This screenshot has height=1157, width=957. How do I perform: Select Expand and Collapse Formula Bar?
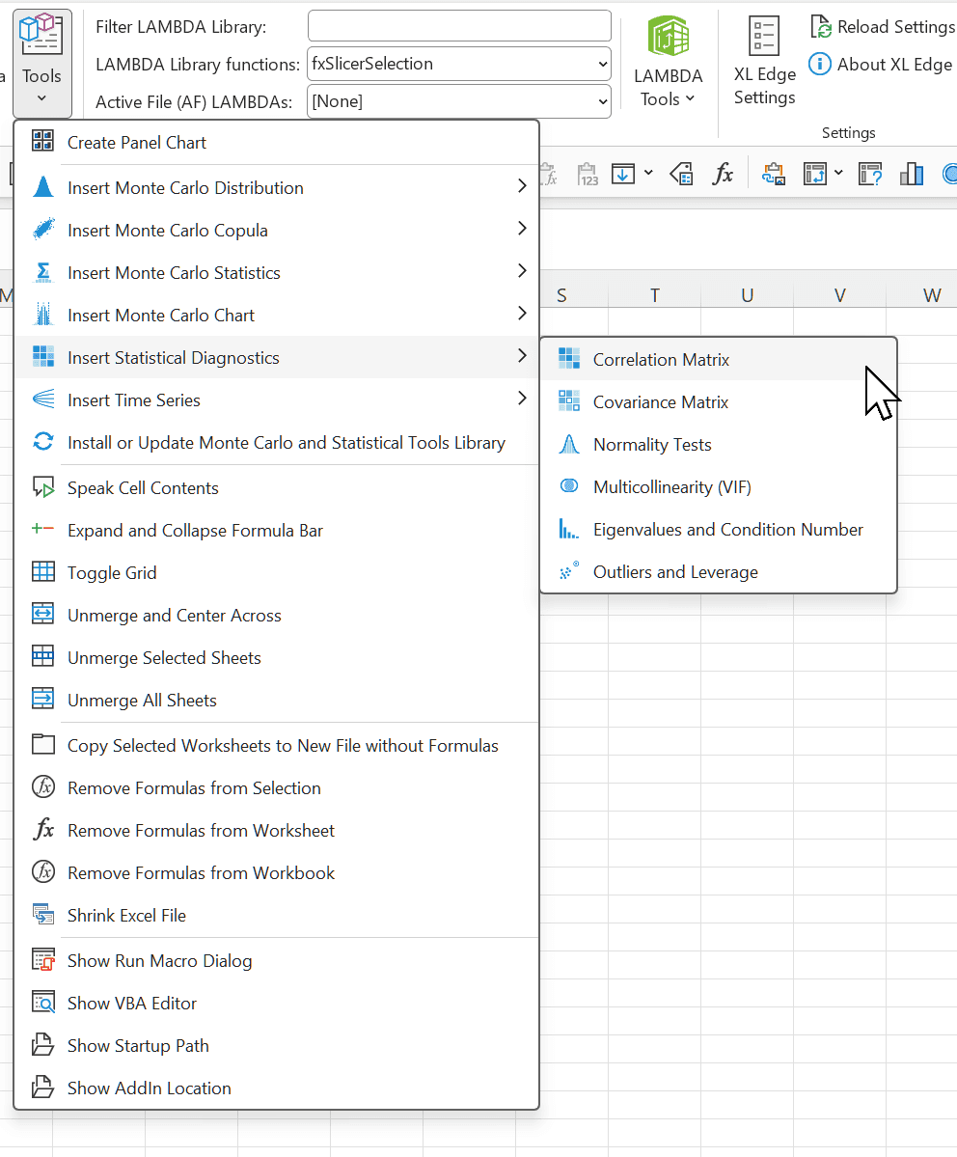pyautogui.click(x=277, y=531)
